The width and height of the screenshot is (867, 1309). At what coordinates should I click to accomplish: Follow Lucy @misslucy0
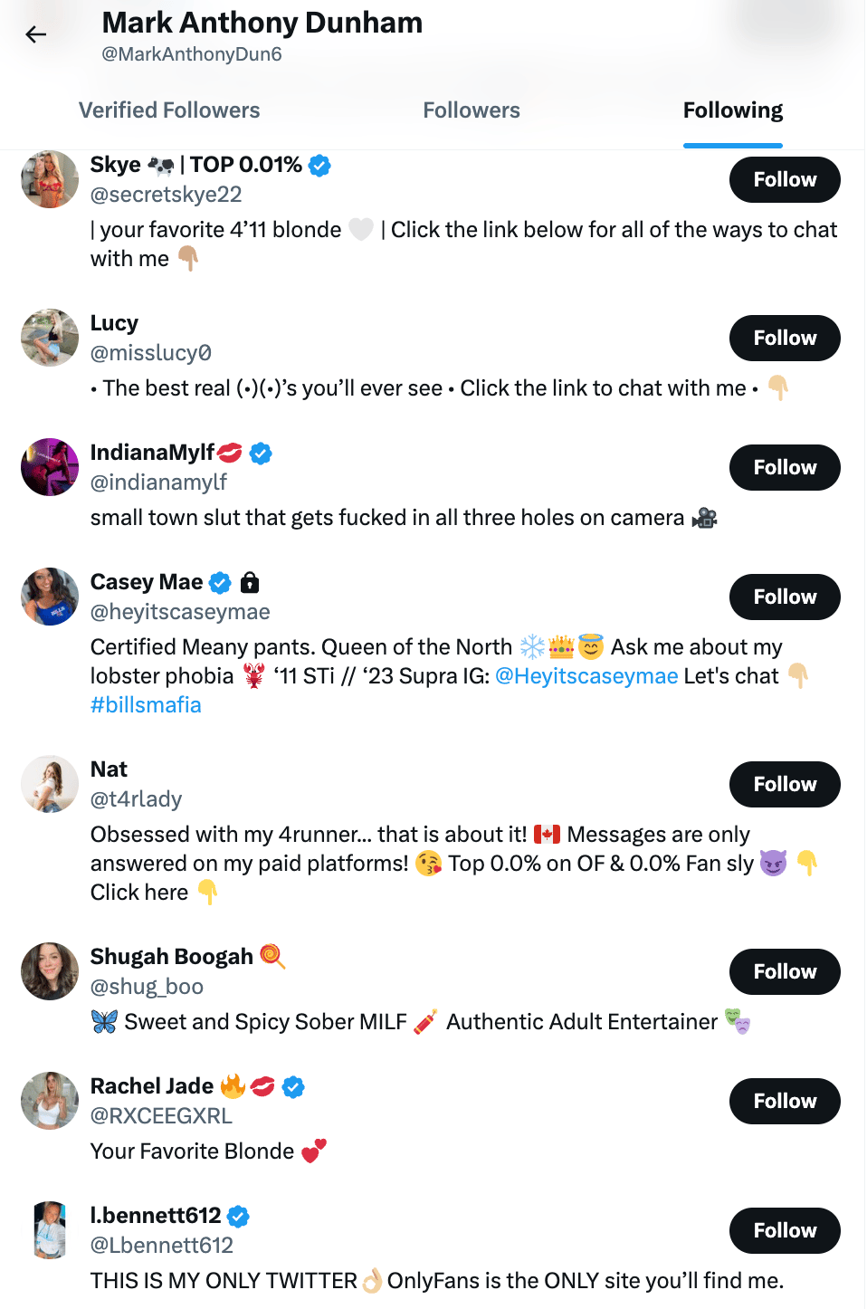[785, 339]
